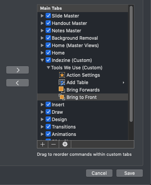This screenshot has height=185, width=151.
Task: Click the Bring Forwards icon
Action: (62, 90)
